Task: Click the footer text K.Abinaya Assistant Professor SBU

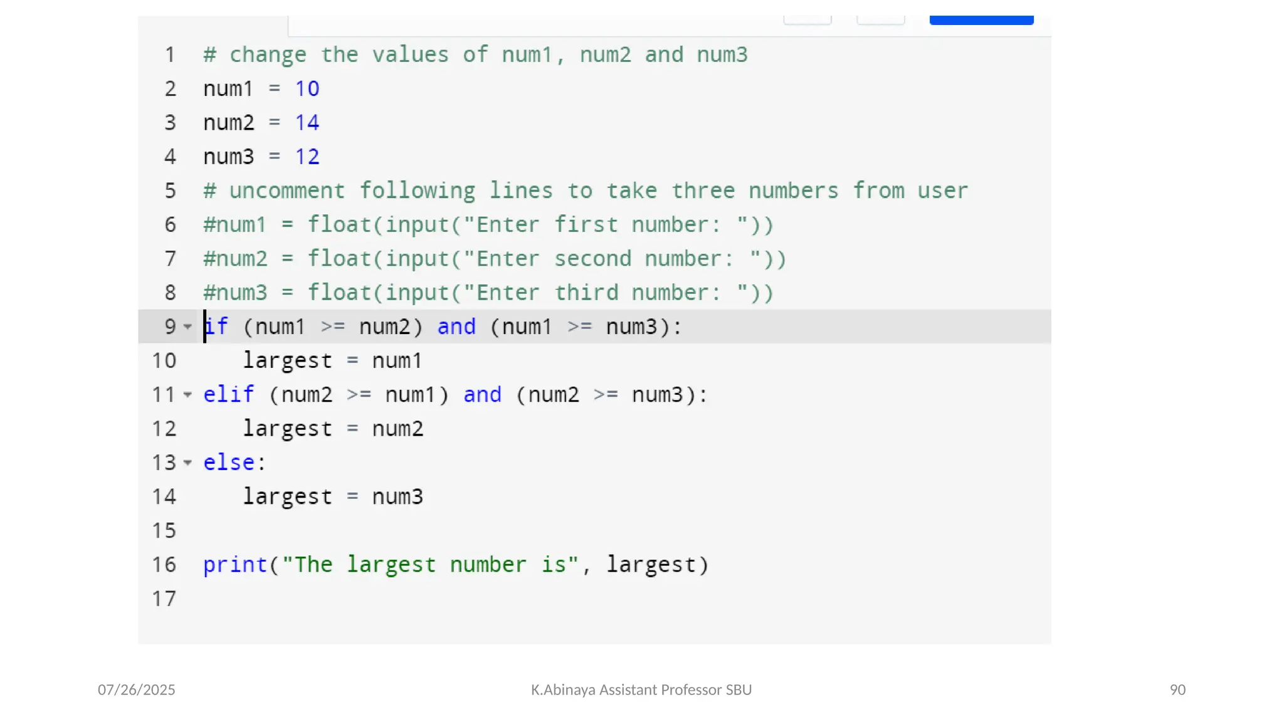Action: click(x=641, y=690)
